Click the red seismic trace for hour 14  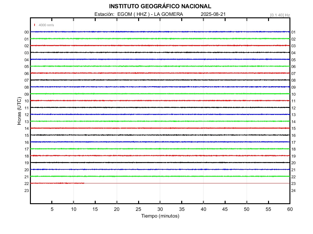point(160,128)
